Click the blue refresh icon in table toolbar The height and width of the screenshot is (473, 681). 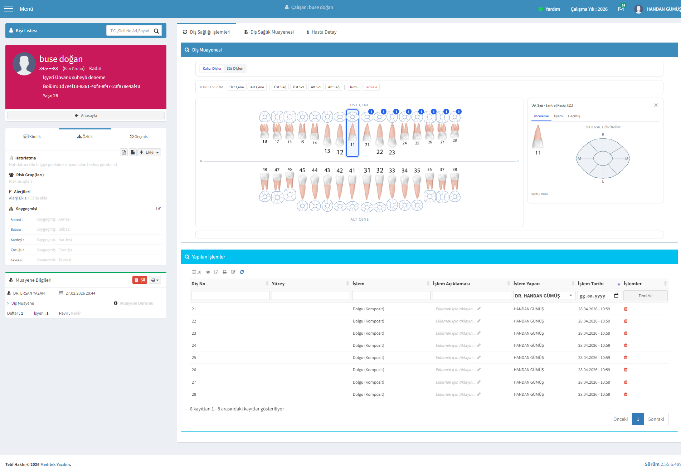pyautogui.click(x=242, y=272)
